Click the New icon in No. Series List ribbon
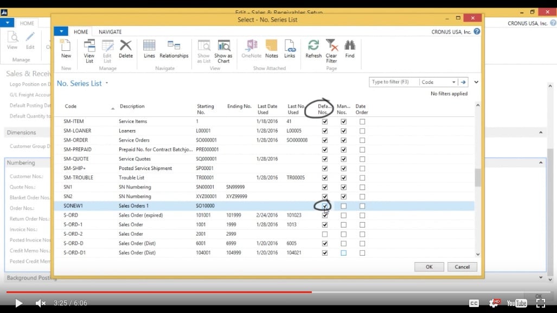Image resolution: width=557 pixels, height=313 pixels. 66,49
